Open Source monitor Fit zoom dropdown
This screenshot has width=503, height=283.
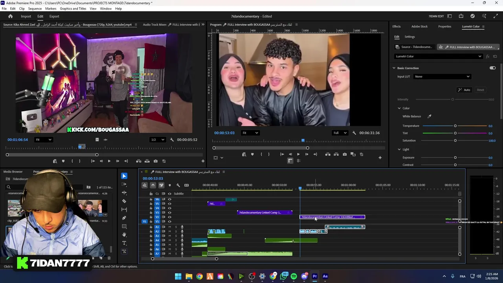point(44,140)
